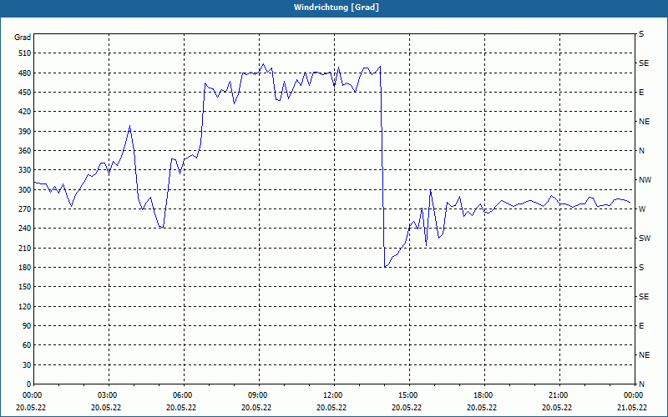Select the 150 degree axis label

coord(25,287)
